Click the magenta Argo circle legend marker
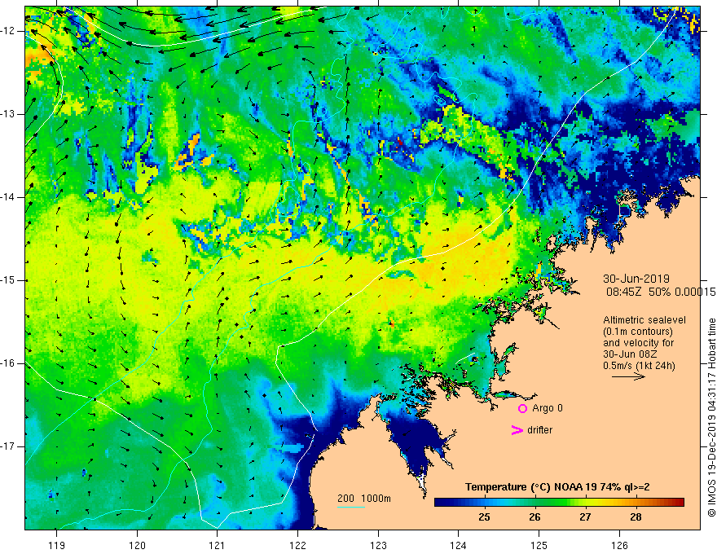The image size is (717, 554). (x=522, y=409)
